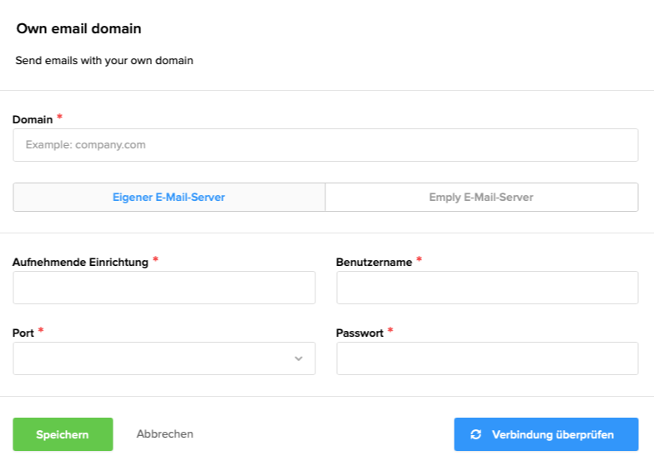This screenshot has width=654, height=466.
Task: Click the red asterisk beside Domain
Action: tap(60, 118)
